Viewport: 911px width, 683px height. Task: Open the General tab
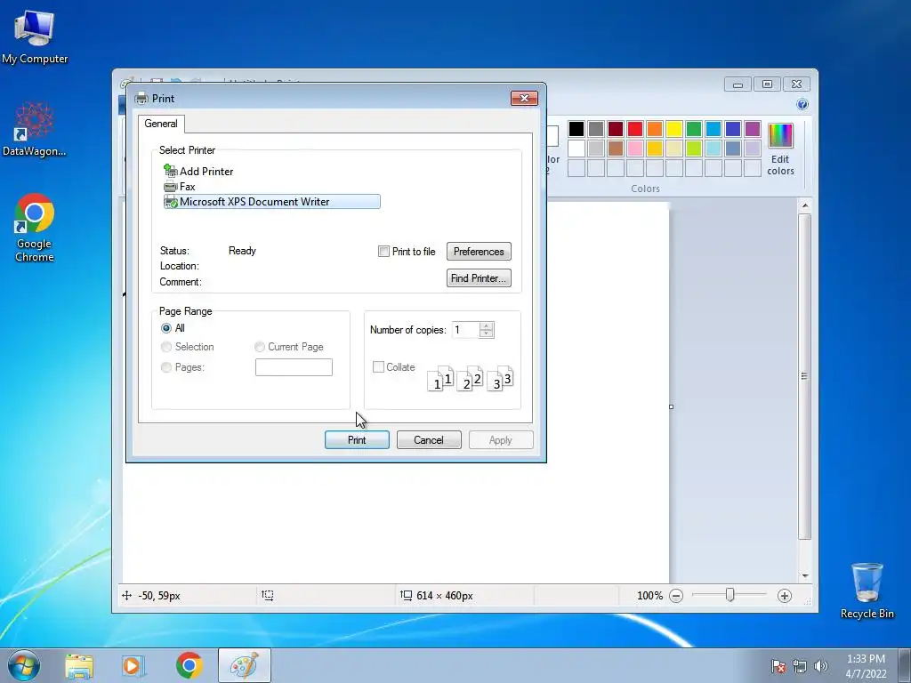pyautogui.click(x=161, y=124)
